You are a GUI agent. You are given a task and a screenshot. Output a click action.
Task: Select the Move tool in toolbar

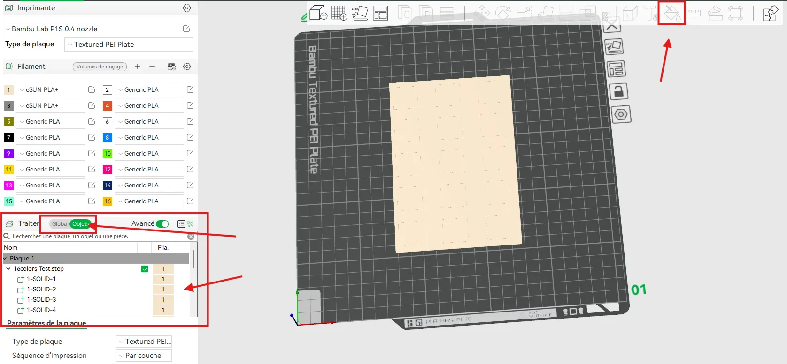point(482,13)
